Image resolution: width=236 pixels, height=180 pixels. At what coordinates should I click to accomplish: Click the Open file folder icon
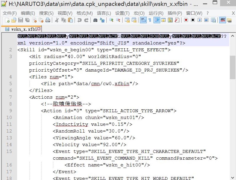14,20
